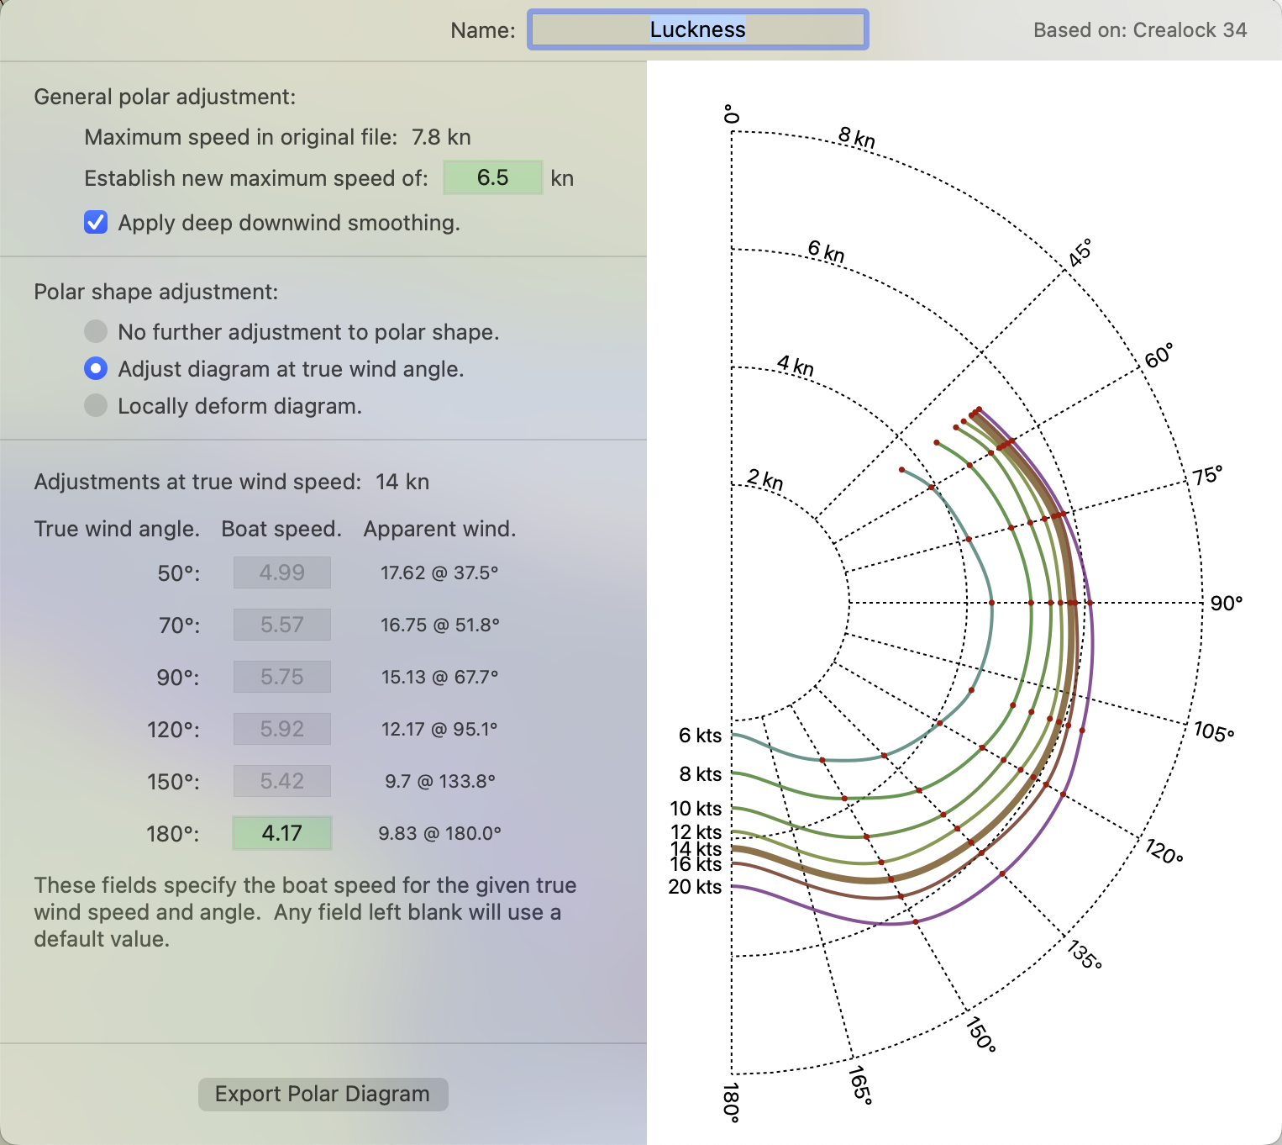This screenshot has height=1145, width=1282.
Task: Click the 150° angle label on diagram
Action: pos(980,1034)
